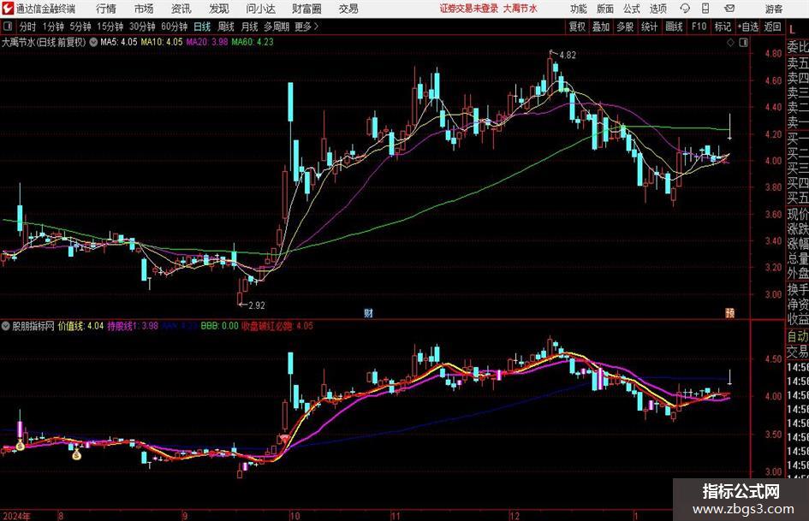
Task: Switch to 5分钟 period
Action: coord(80,27)
